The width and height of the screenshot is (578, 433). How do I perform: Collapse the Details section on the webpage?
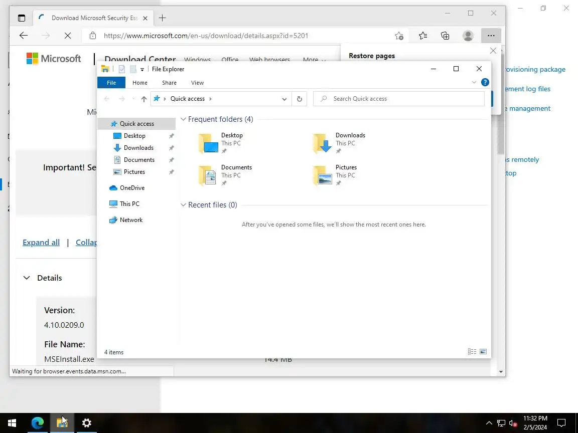tap(27, 278)
